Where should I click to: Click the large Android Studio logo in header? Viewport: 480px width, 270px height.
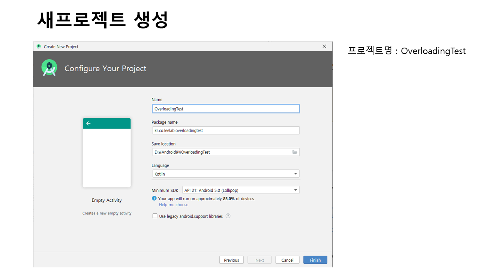49,68
